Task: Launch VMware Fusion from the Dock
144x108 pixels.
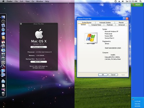Action: (3, 67)
